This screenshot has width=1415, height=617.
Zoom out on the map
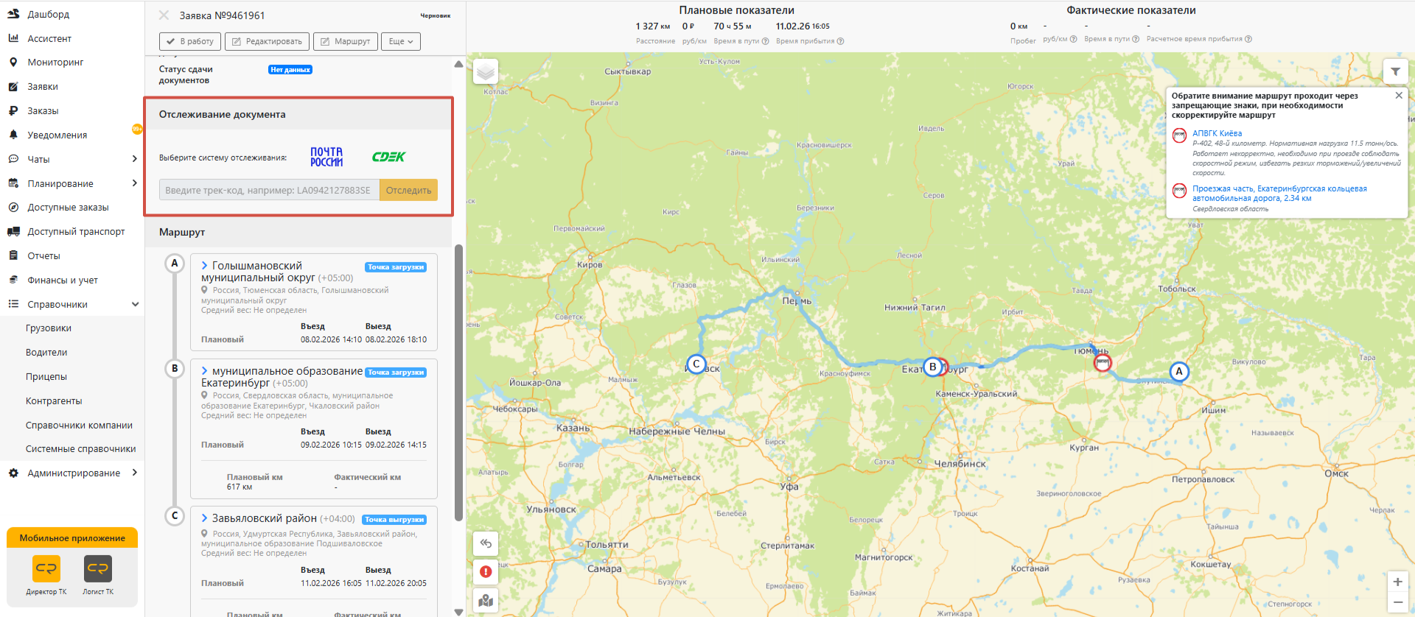[x=1397, y=602]
